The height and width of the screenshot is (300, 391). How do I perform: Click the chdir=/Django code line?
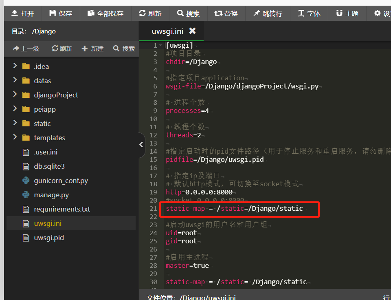pos(191,62)
